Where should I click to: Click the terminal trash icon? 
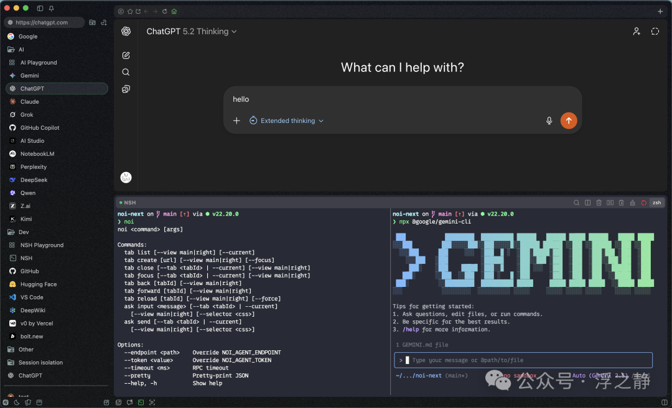tap(599, 202)
